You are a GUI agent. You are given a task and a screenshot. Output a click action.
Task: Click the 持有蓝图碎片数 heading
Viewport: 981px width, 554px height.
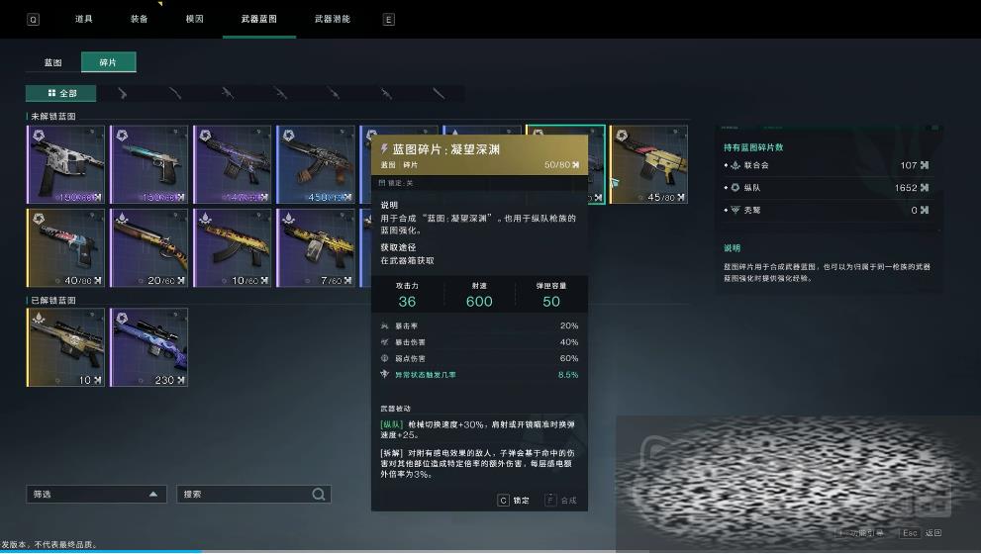[753, 147]
